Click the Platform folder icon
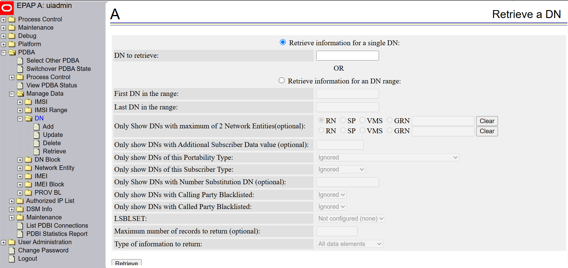The height and width of the screenshot is (268, 568). [x=12, y=44]
